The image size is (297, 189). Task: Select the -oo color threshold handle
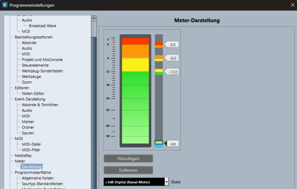[171, 144]
